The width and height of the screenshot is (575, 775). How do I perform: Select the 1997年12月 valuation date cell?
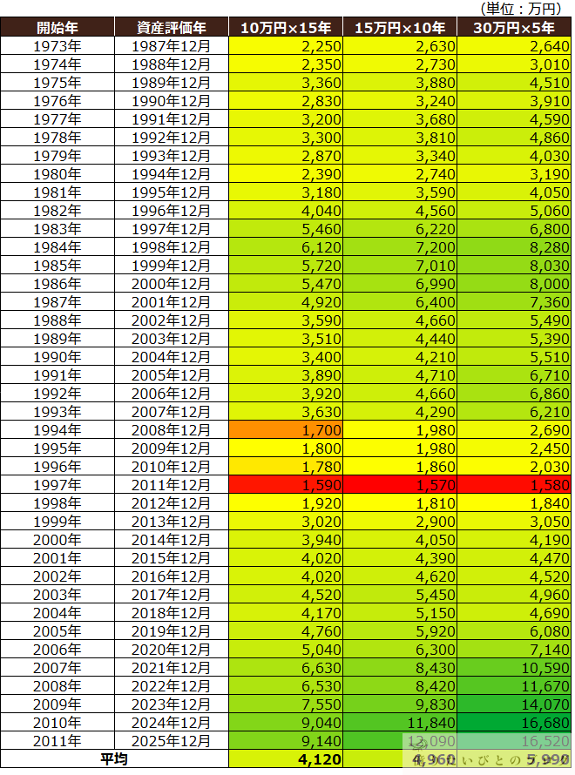pyautogui.click(x=171, y=228)
